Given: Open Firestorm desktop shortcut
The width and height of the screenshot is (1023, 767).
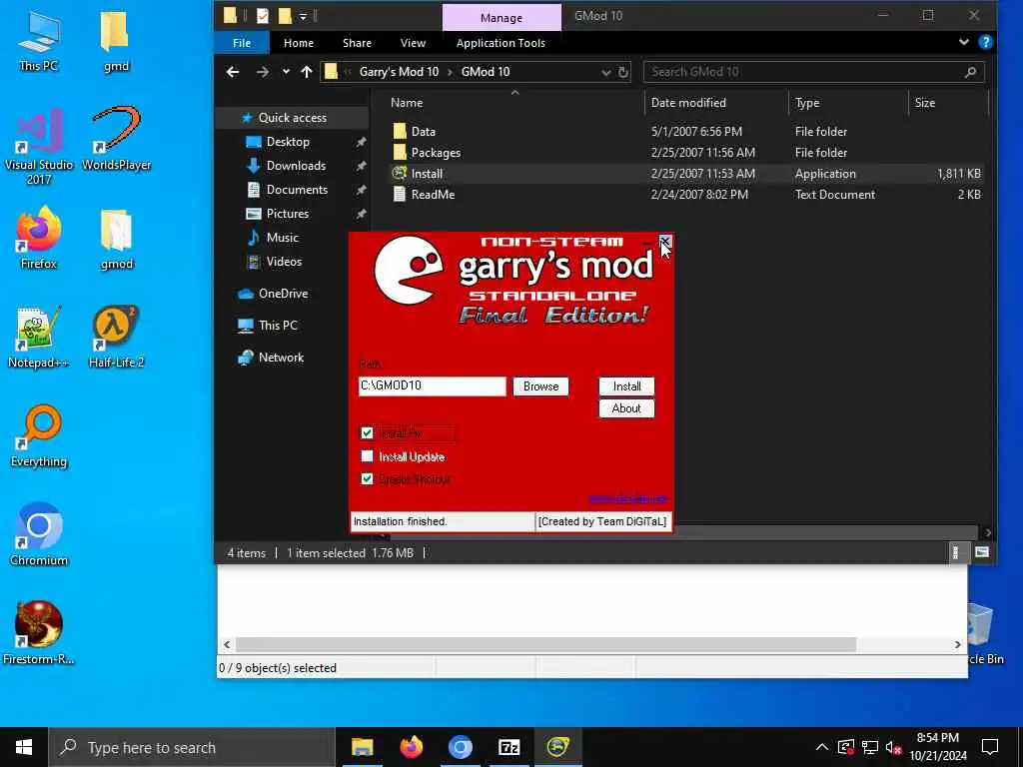Looking at the screenshot, I should pyautogui.click(x=39, y=632).
